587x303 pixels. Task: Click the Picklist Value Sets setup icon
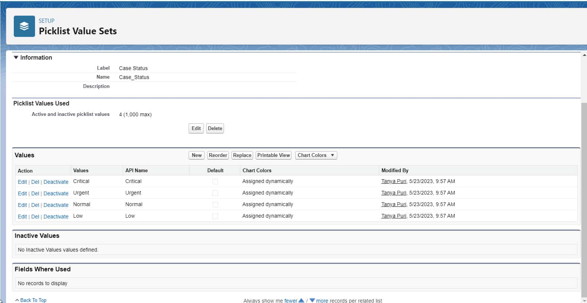click(24, 26)
